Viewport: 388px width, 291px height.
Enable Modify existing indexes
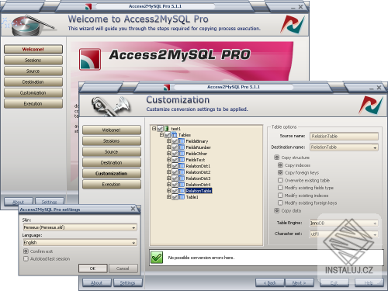(280, 196)
